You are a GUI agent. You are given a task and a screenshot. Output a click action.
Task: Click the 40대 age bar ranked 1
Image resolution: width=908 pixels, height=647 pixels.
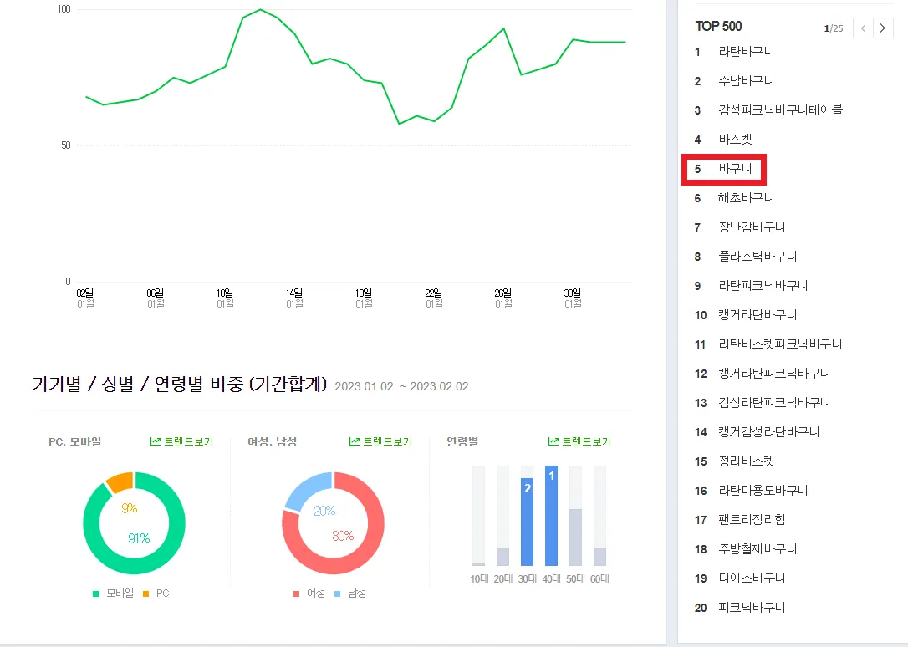click(x=551, y=516)
